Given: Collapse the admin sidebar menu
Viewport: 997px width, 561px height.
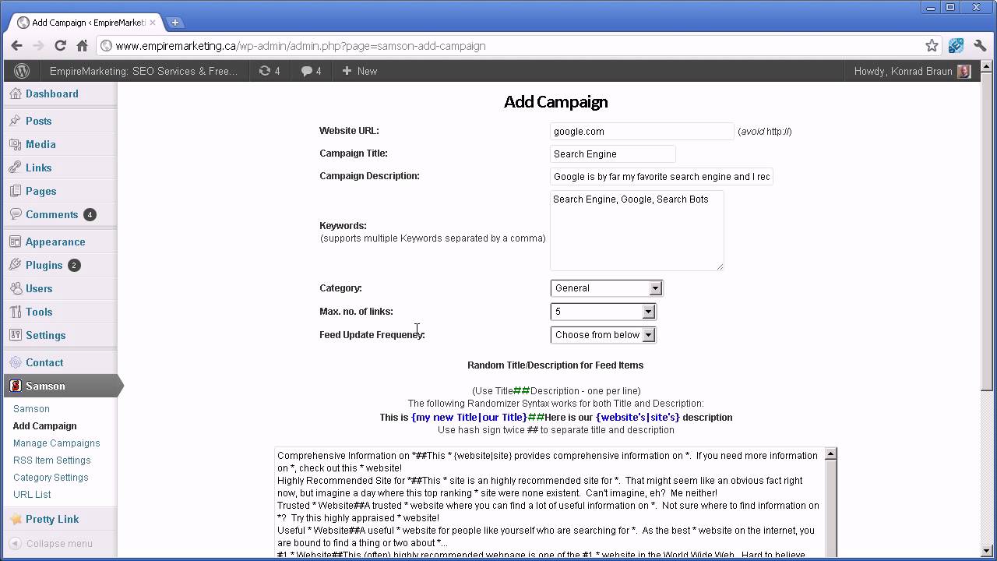Looking at the screenshot, I should pos(51,544).
